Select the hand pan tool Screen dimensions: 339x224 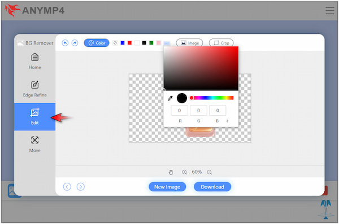(171, 172)
